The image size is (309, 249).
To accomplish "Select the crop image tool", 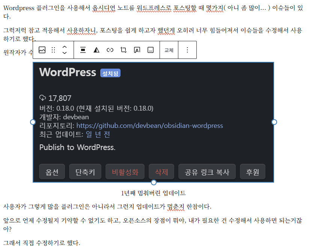I will (124, 50).
